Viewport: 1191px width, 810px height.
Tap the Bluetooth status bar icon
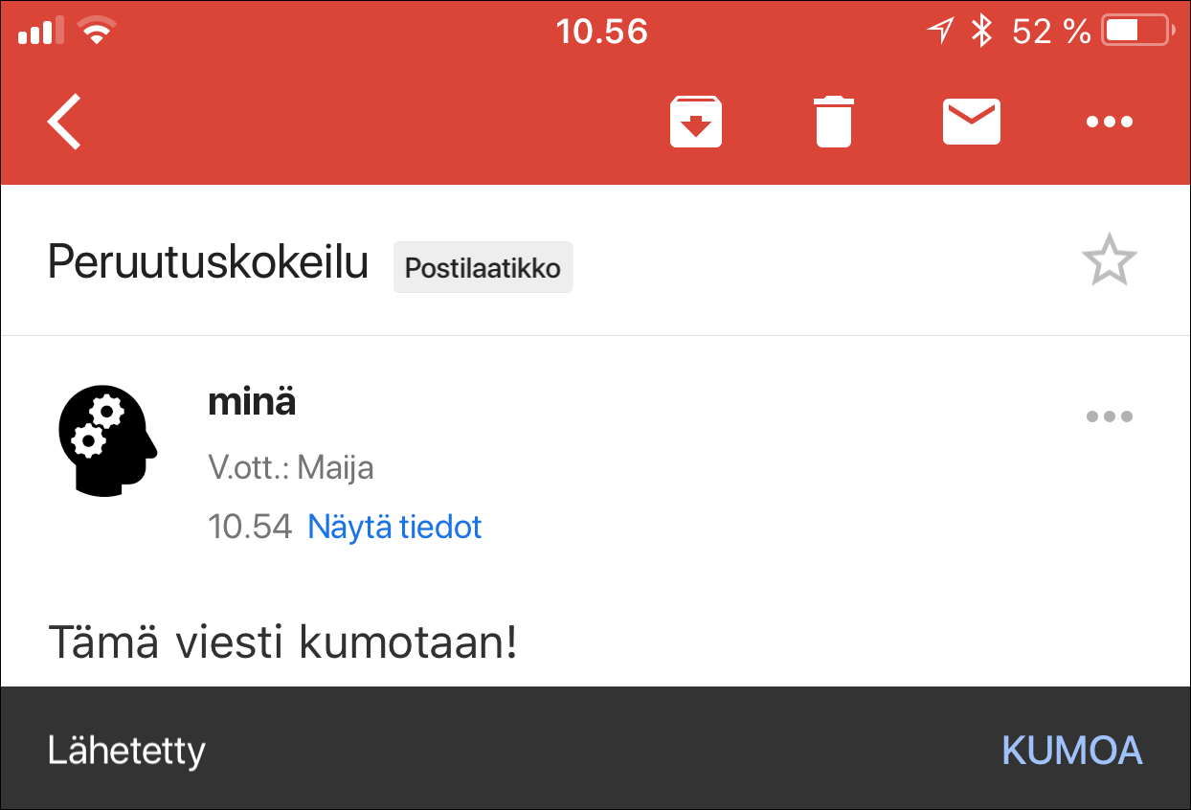pos(978,29)
